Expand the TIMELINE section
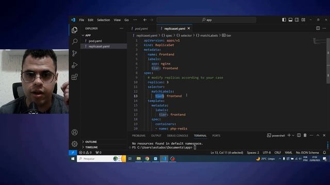The width and height of the screenshot is (330, 185). [x=104, y=147]
